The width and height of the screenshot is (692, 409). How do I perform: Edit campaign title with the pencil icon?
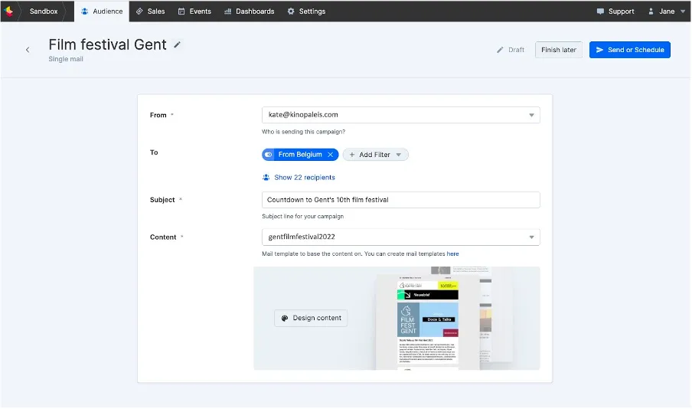177,44
